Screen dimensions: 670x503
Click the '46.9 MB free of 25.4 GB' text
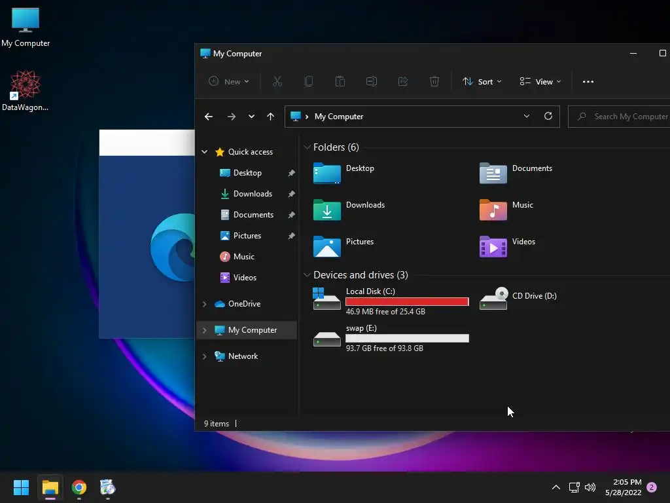click(385, 312)
